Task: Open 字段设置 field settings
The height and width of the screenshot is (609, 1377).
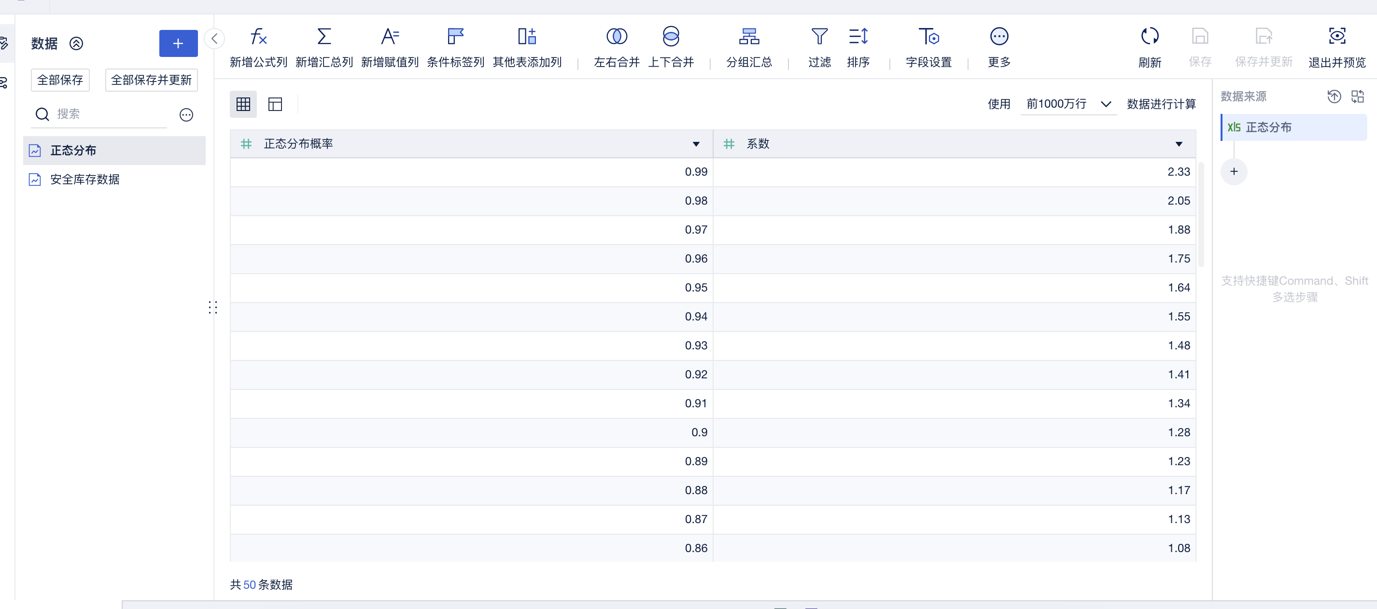Action: pos(928,37)
